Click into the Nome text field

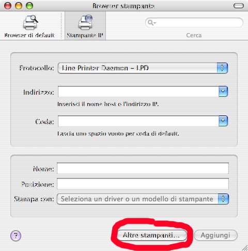143,168
